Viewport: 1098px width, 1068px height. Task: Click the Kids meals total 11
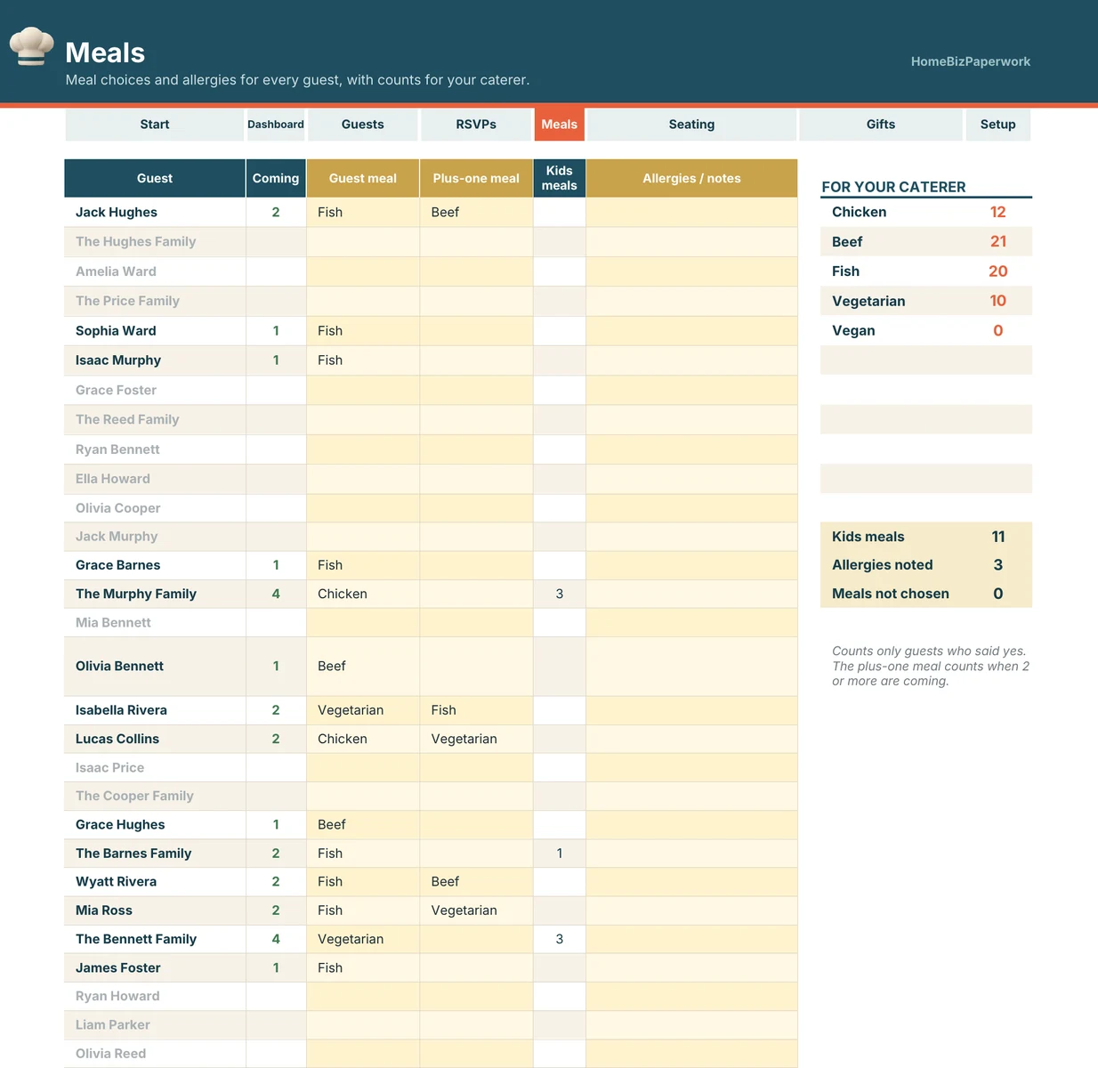pos(998,537)
